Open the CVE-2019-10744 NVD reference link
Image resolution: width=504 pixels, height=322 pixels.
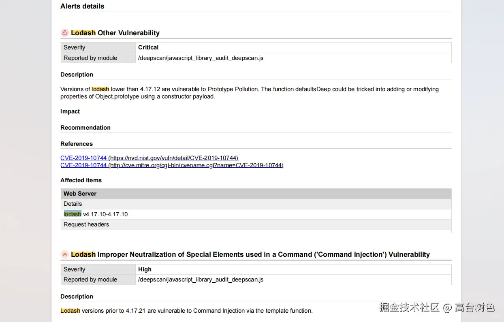click(x=149, y=158)
